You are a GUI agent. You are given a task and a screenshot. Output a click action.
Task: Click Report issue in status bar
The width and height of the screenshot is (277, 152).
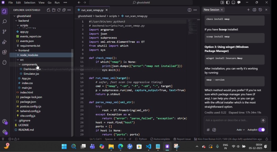(182, 139)
